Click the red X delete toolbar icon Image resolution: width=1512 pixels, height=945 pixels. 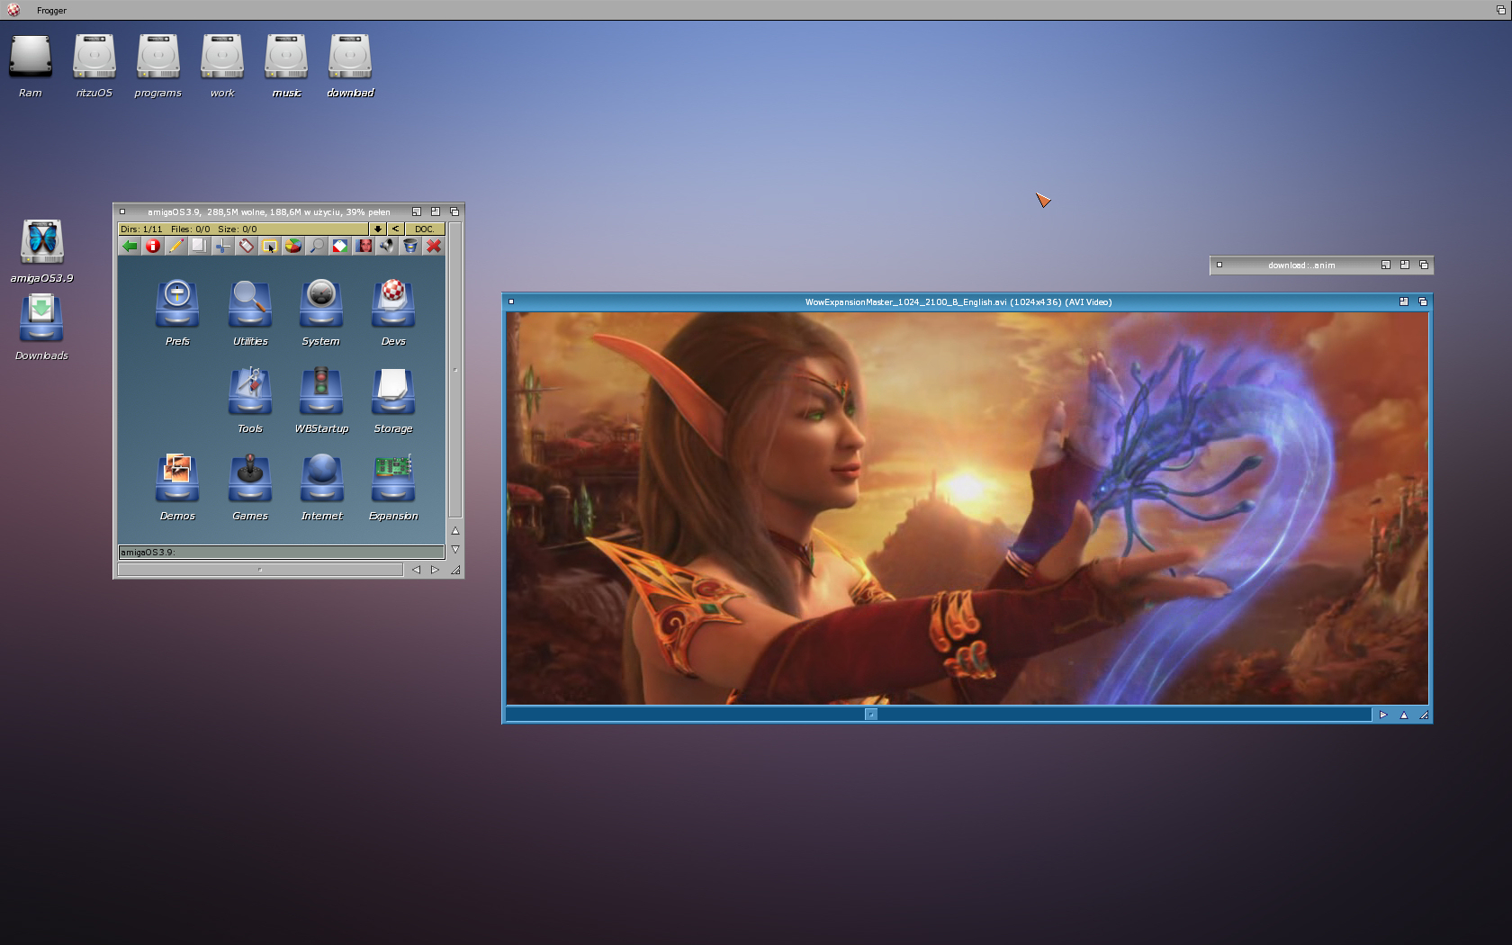point(434,246)
